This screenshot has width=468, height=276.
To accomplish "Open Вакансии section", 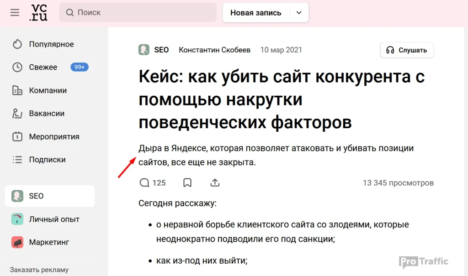I will (x=47, y=113).
